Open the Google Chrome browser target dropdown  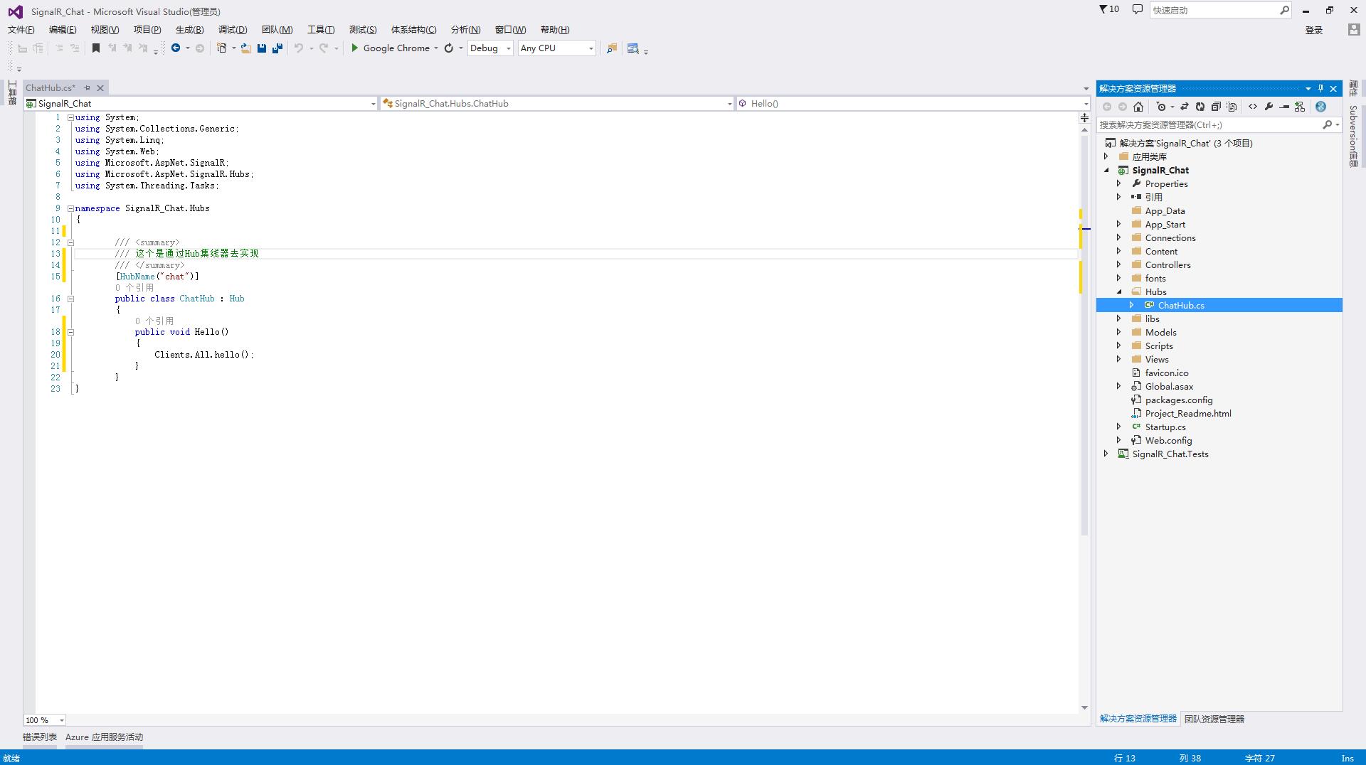click(x=435, y=48)
